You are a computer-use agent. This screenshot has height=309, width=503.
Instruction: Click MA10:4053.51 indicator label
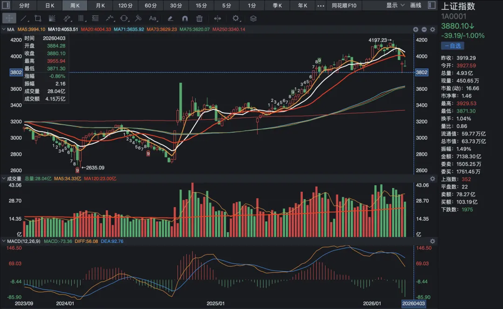click(63, 29)
